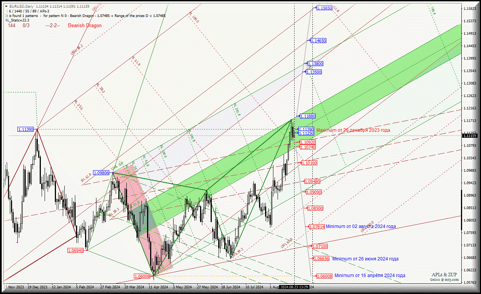The image size is (481, 294).
Task: Click the 1.09480 red price label
Action: 312,182
